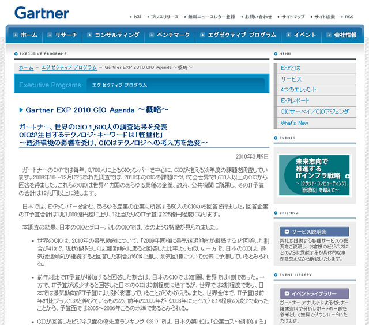Screen dimensions: 369x325
Task: Select エグゼクティブ プログラム in the navigation bar
Action: pos(242,35)
